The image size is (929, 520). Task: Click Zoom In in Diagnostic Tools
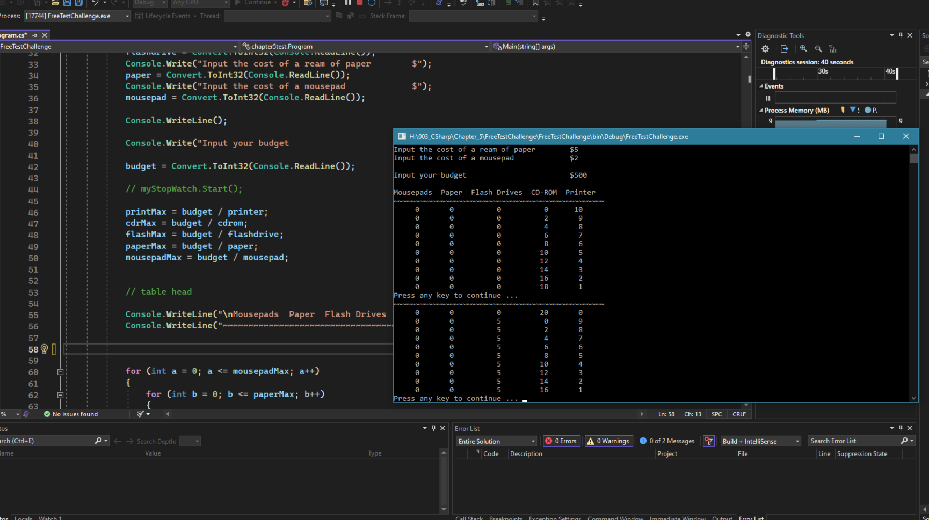click(803, 49)
